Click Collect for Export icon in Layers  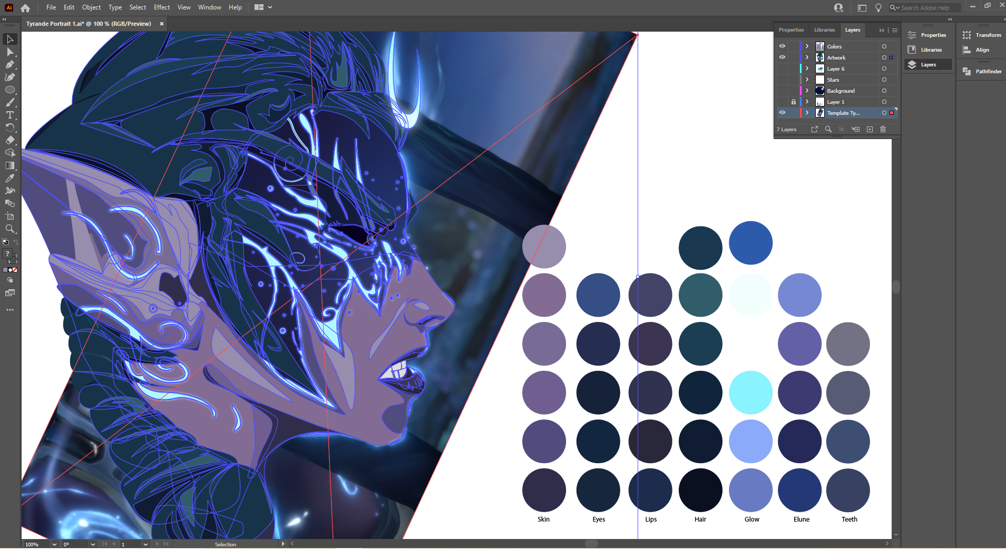(x=815, y=129)
